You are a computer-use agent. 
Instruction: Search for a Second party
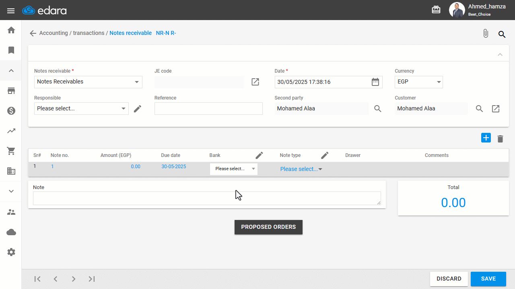coord(377,108)
